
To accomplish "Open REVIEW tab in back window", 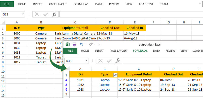I will [114, 4].
